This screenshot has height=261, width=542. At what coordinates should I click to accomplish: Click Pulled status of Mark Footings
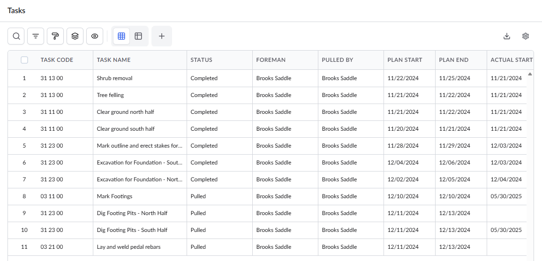pyautogui.click(x=198, y=196)
